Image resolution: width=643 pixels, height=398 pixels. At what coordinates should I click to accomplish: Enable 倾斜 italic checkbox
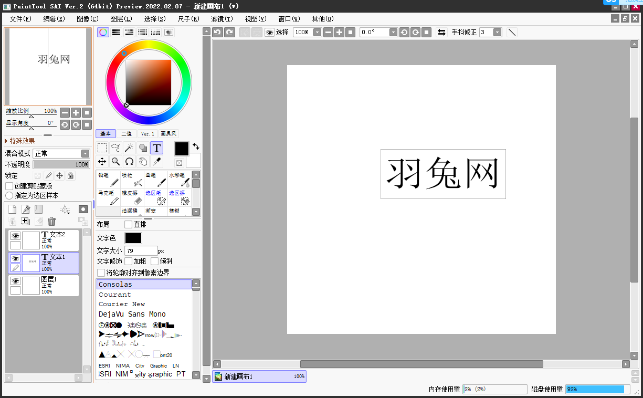154,261
